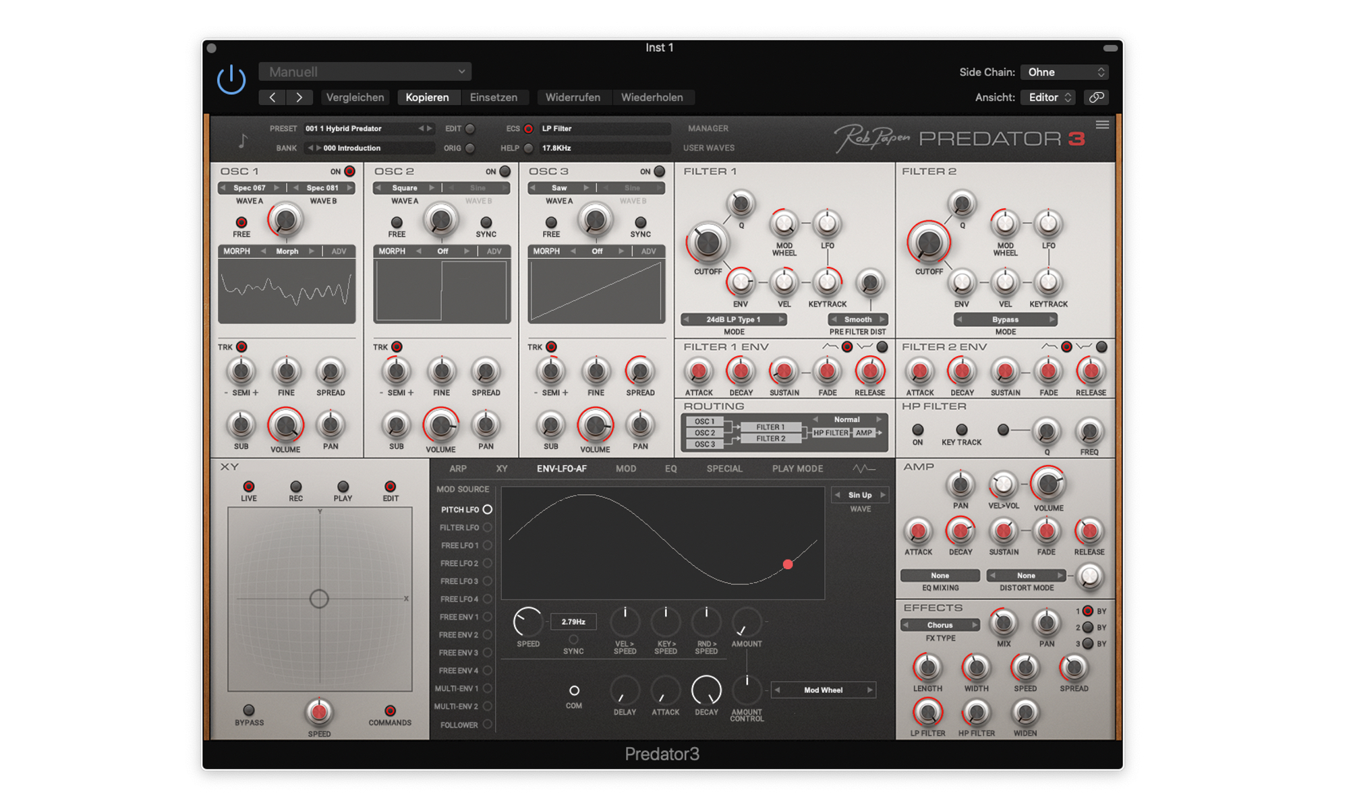Go to the previous preset with left arrow
The height and width of the screenshot is (809, 1349).
click(272, 97)
